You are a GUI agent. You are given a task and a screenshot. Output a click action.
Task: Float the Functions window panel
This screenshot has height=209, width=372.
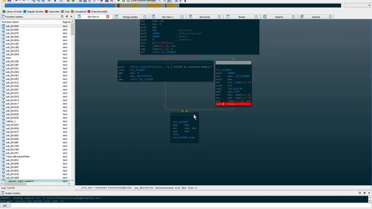click(62, 17)
